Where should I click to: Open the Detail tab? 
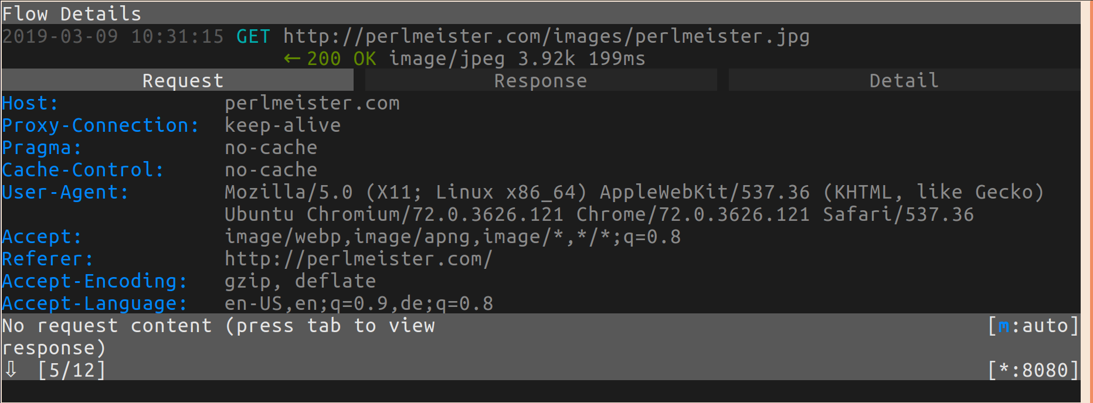(904, 81)
